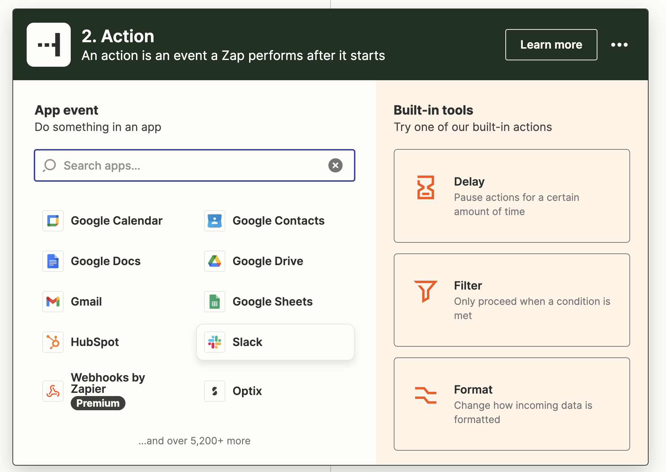666x472 pixels.
Task: Choose Google Drive label
Action: coord(268,261)
